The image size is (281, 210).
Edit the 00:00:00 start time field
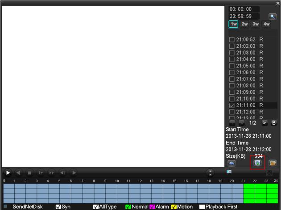click(x=244, y=9)
